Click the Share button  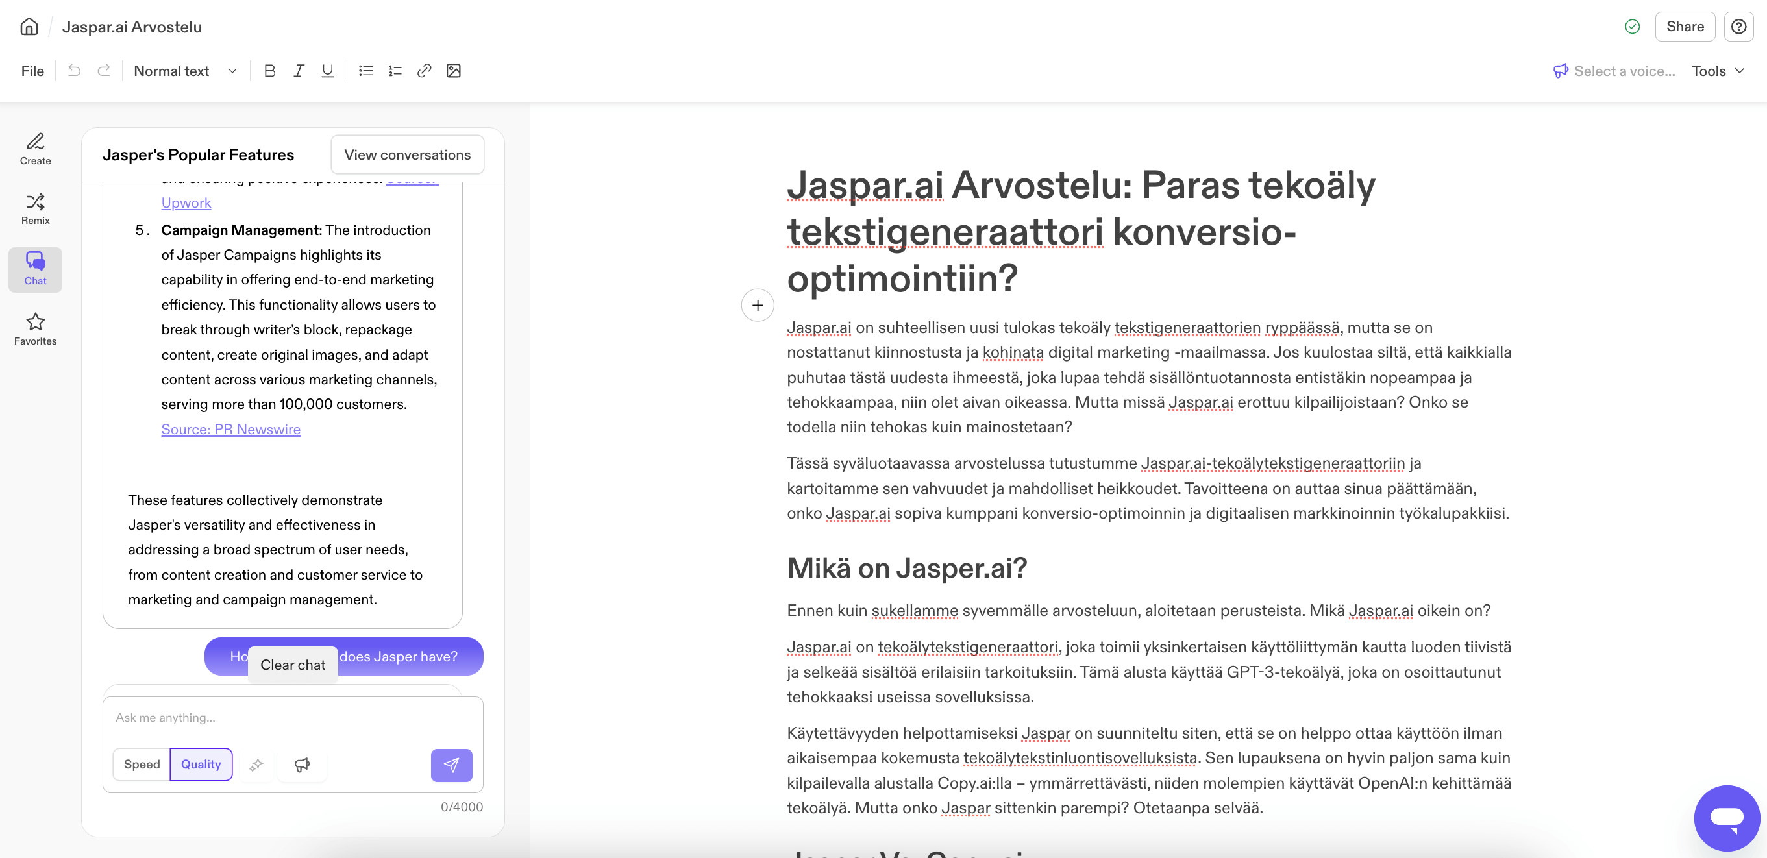tap(1685, 27)
